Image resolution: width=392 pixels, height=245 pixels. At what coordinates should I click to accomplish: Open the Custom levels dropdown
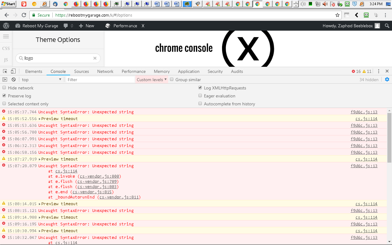click(152, 80)
